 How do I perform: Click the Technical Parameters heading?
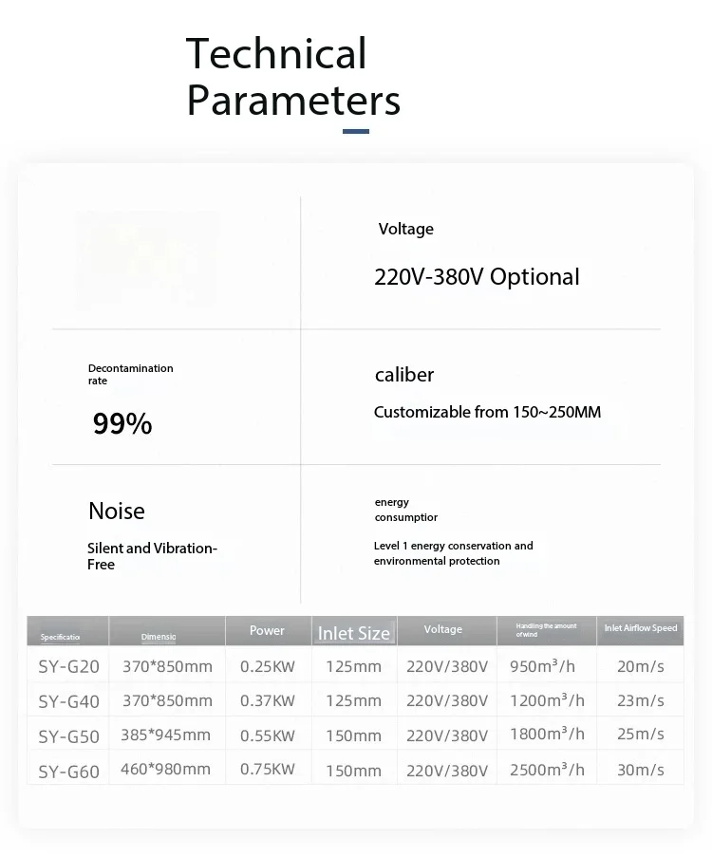click(x=292, y=77)
